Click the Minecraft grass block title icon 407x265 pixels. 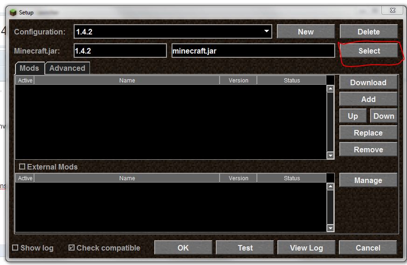pos(13,13)
